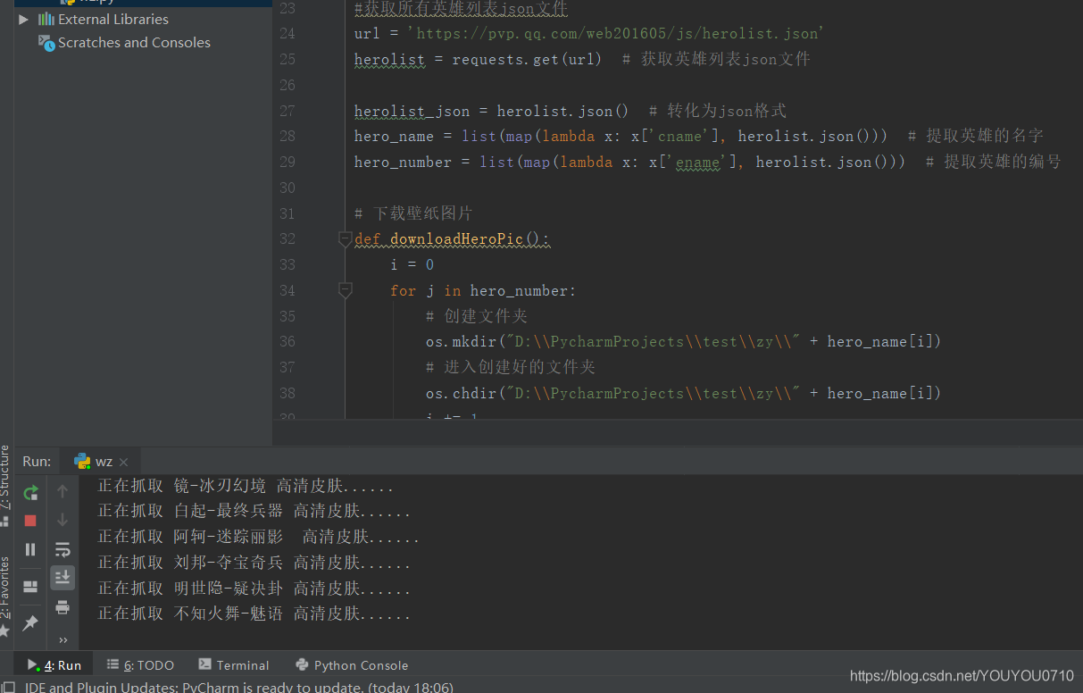Click the up arrow in Run console toolbar
This screenshot has height=693, width=1083.
tap(62, 491)
